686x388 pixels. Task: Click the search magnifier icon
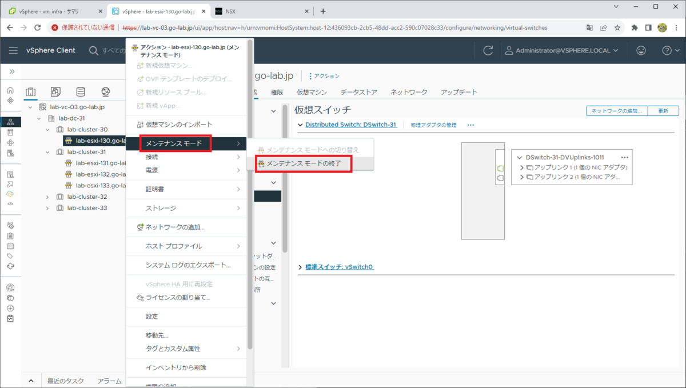94,50
